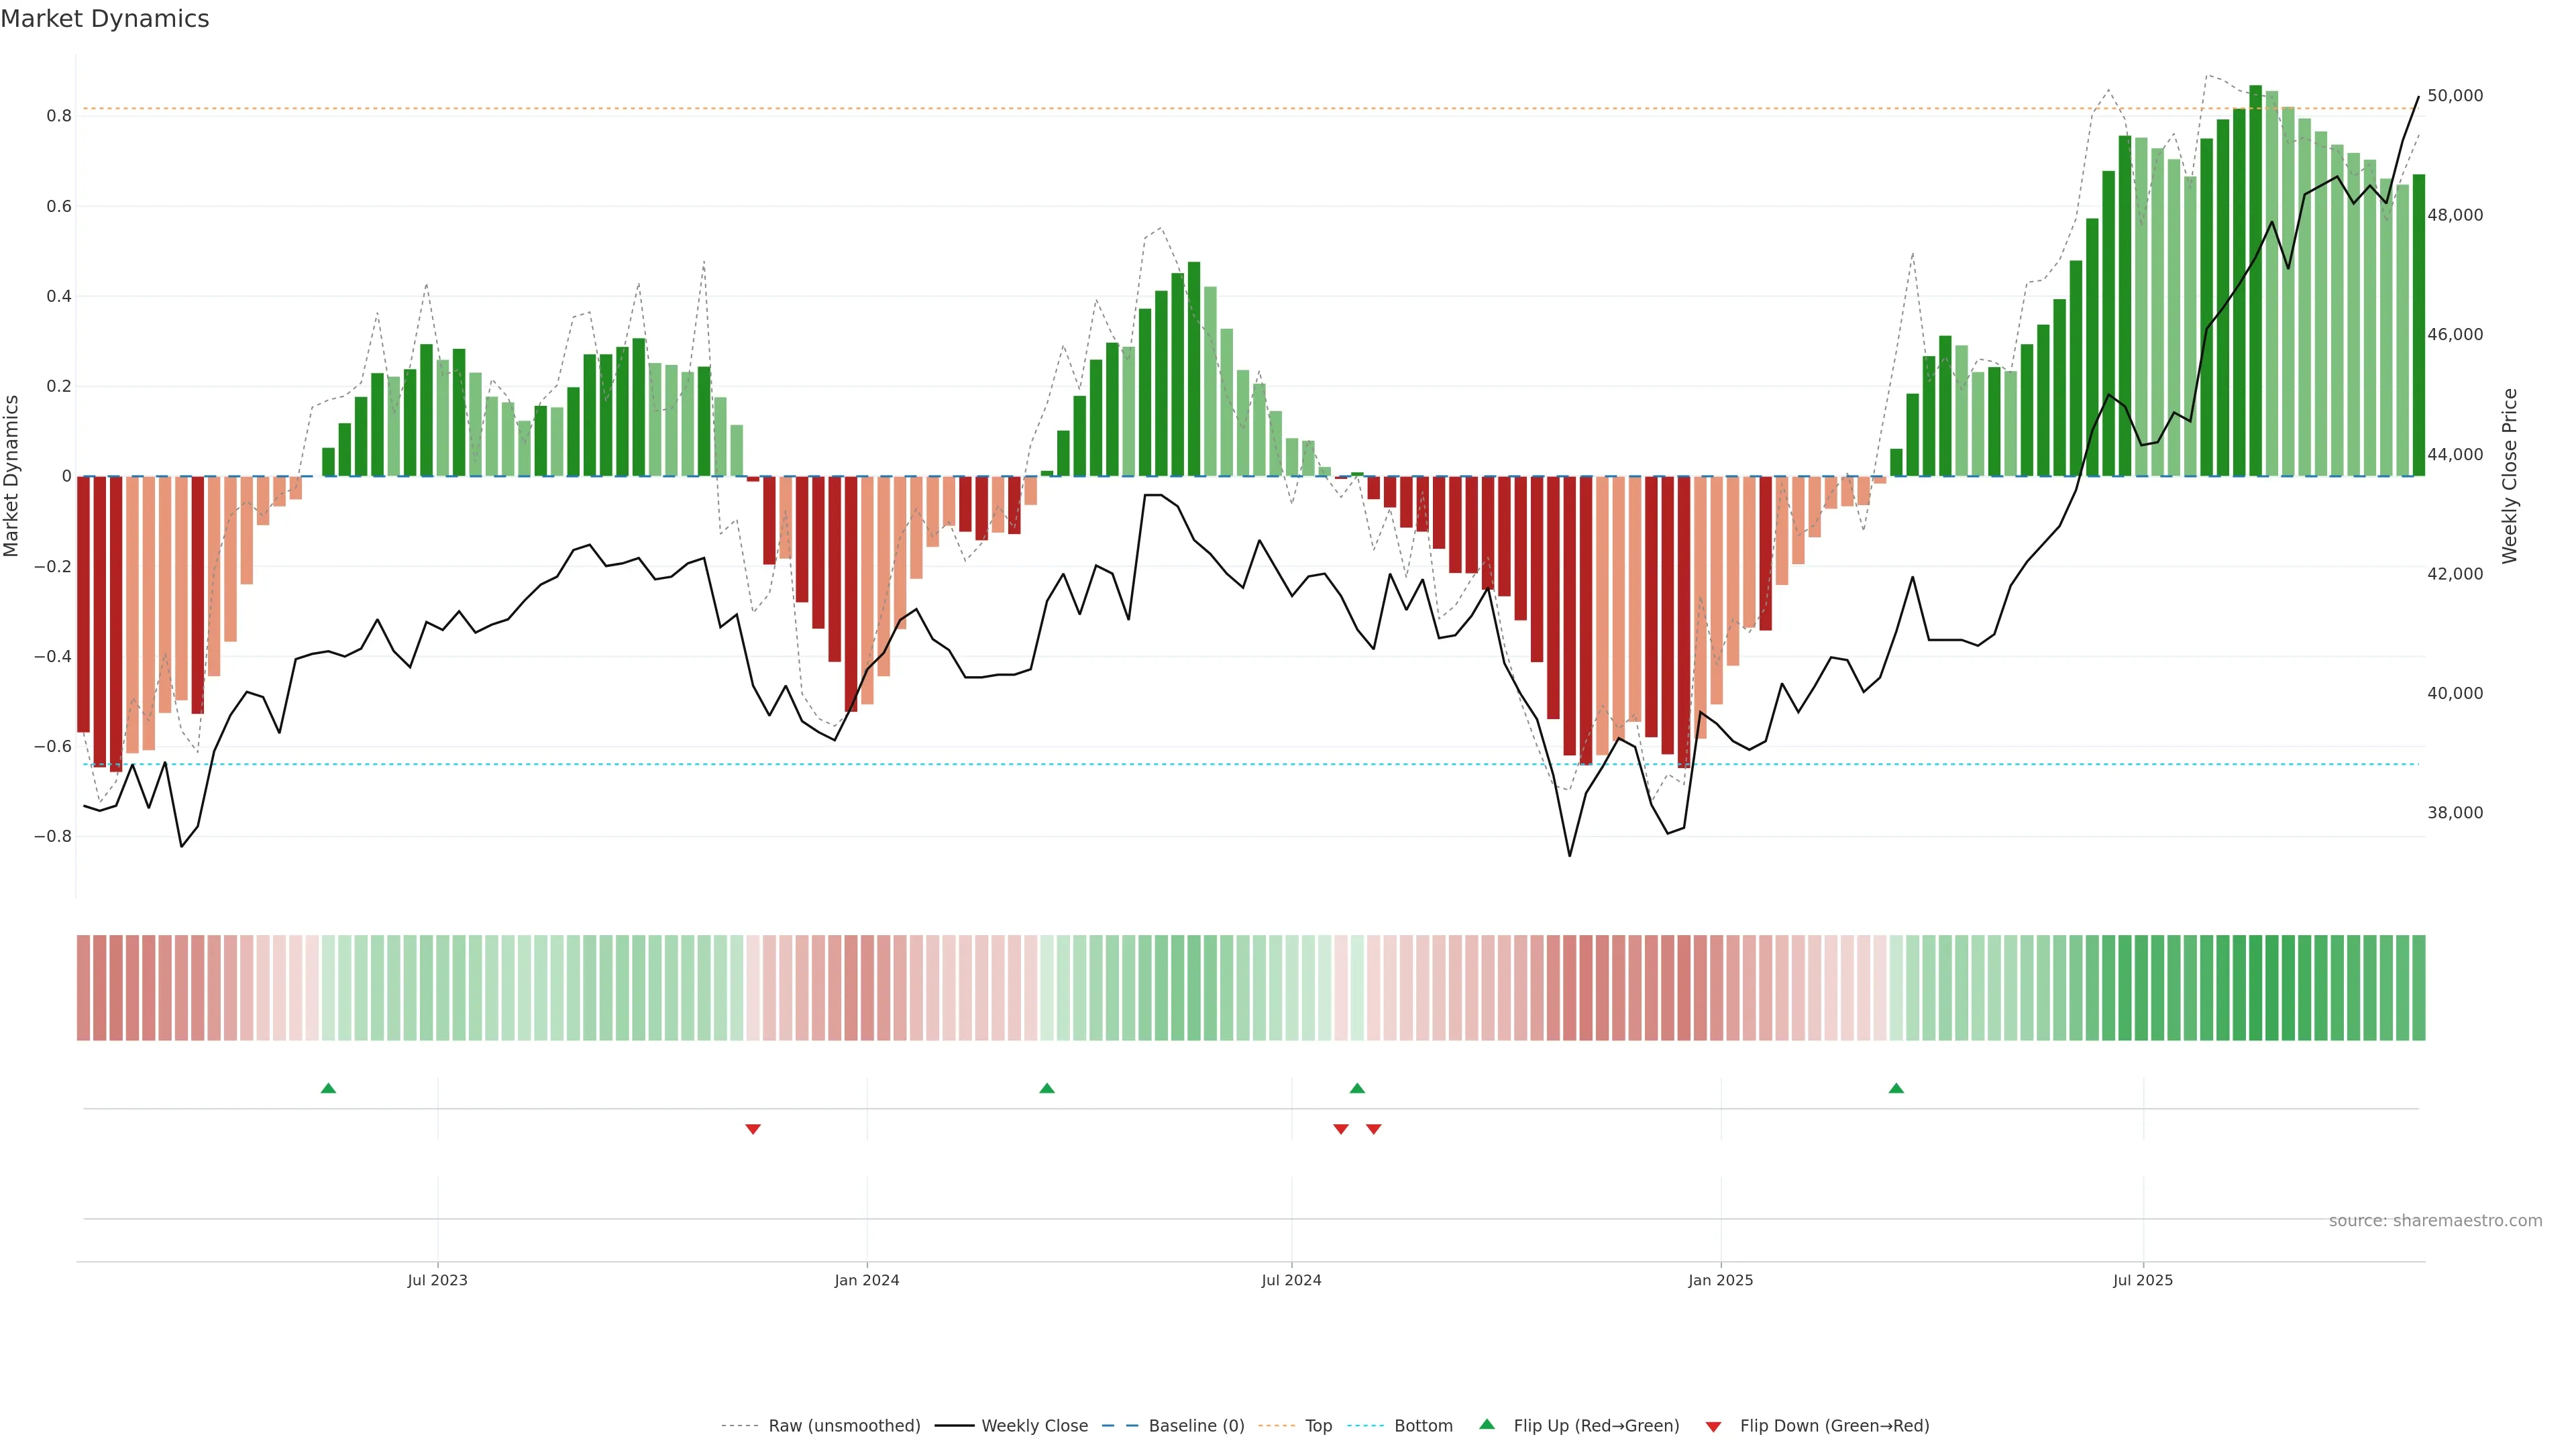Click the last heatmap cell on the right
Image resolution: width=2576 pixels, height=1449 pixels.
point(2418,988)
